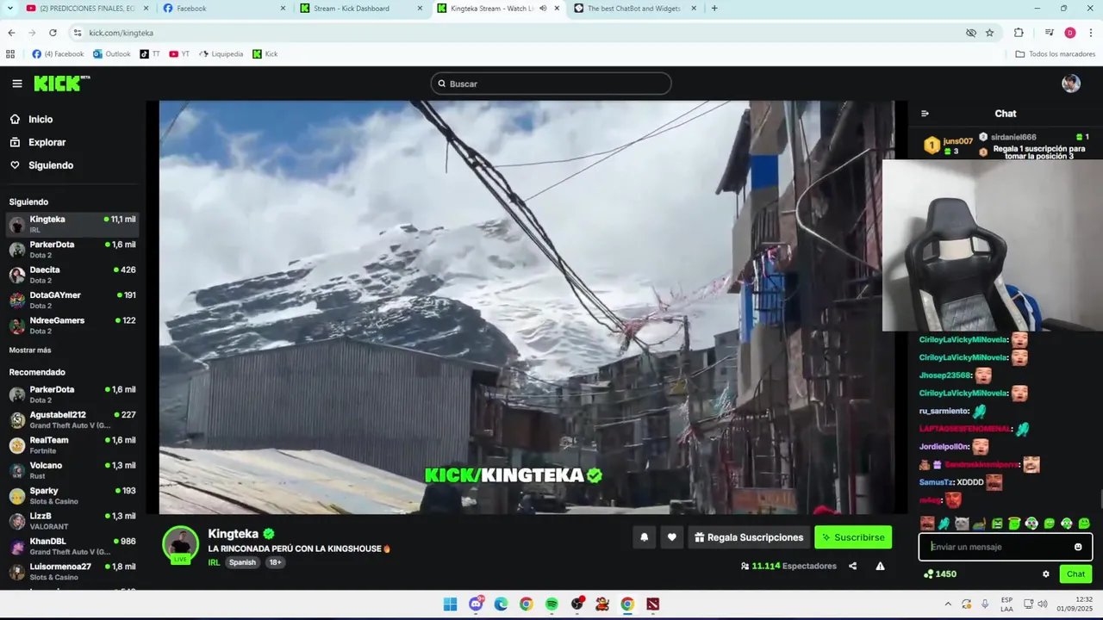
Task: Collapse the chat panel with arrow icon
Action: 925,114
